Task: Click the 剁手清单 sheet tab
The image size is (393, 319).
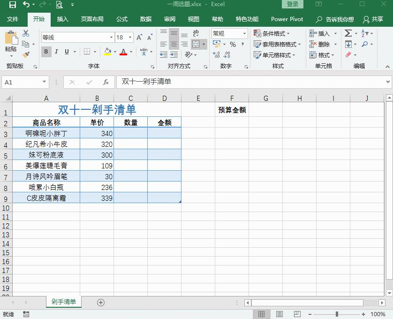Action: 63,303
